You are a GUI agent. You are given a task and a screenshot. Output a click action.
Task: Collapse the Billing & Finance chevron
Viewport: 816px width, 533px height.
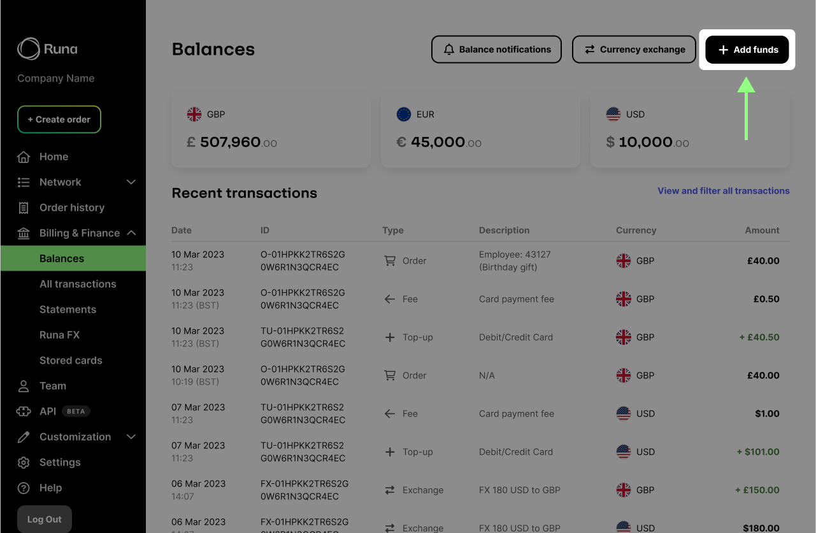click(131, 233)
